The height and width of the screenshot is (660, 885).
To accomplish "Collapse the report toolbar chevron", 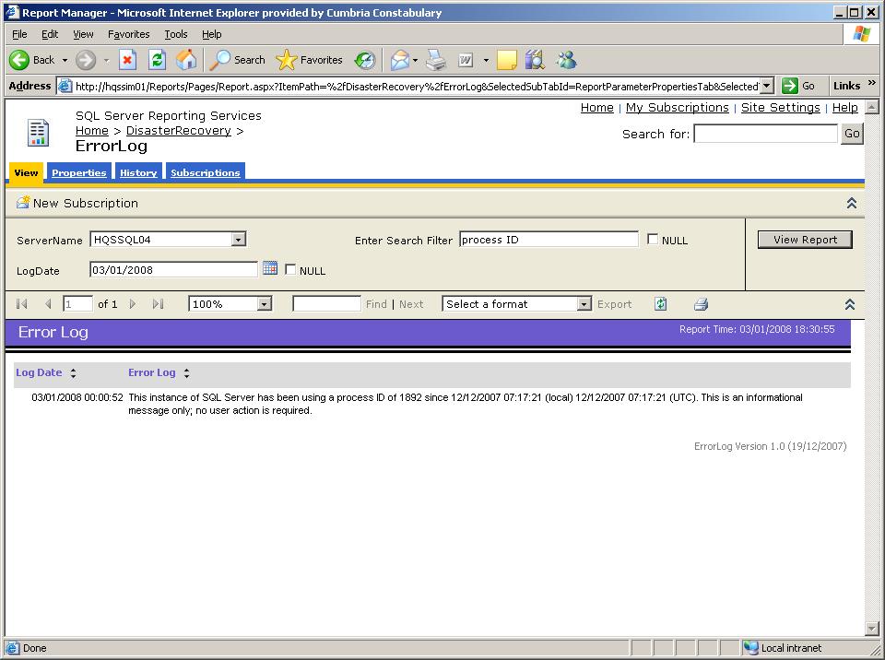I will point(850,304).
